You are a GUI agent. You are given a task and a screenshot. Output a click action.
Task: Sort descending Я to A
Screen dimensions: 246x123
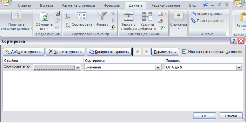[68, 25]
